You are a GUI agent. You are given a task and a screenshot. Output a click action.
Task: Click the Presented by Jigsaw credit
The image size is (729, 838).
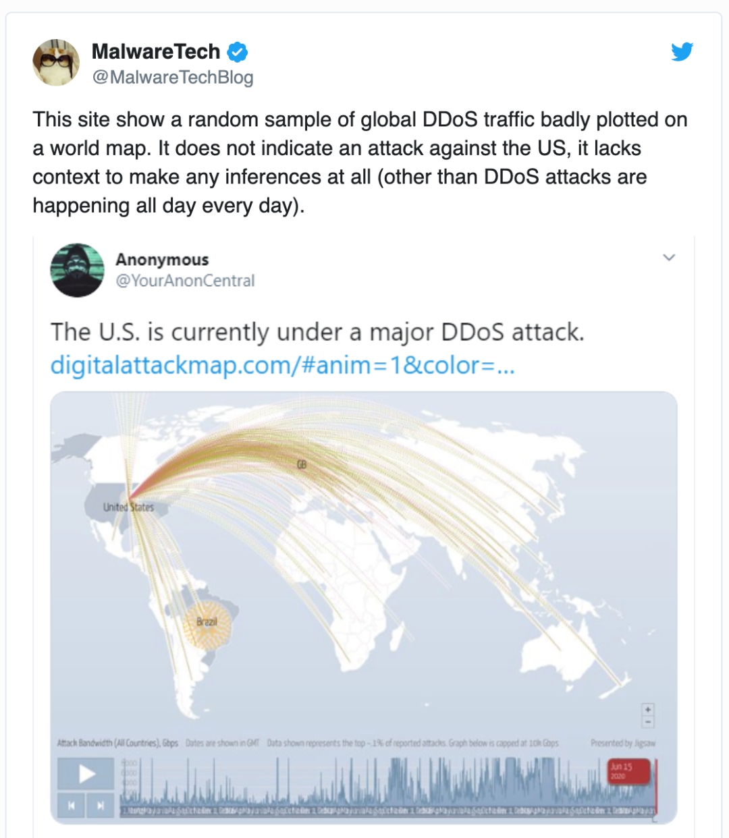tap(623, 743)
